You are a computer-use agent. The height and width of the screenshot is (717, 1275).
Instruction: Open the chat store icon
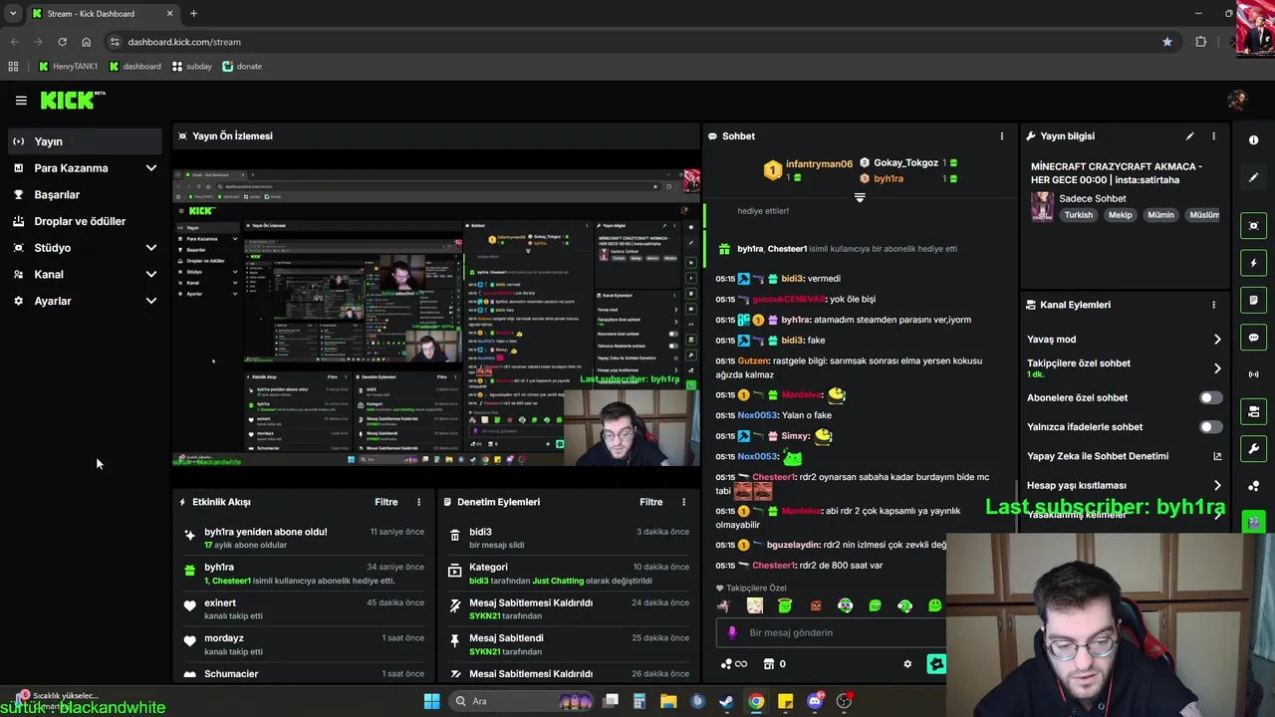click(x=768, y=664)
